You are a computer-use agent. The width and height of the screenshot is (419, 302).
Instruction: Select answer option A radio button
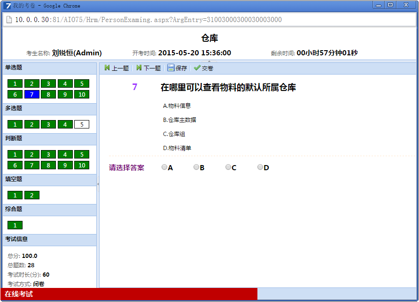[164, 167]
